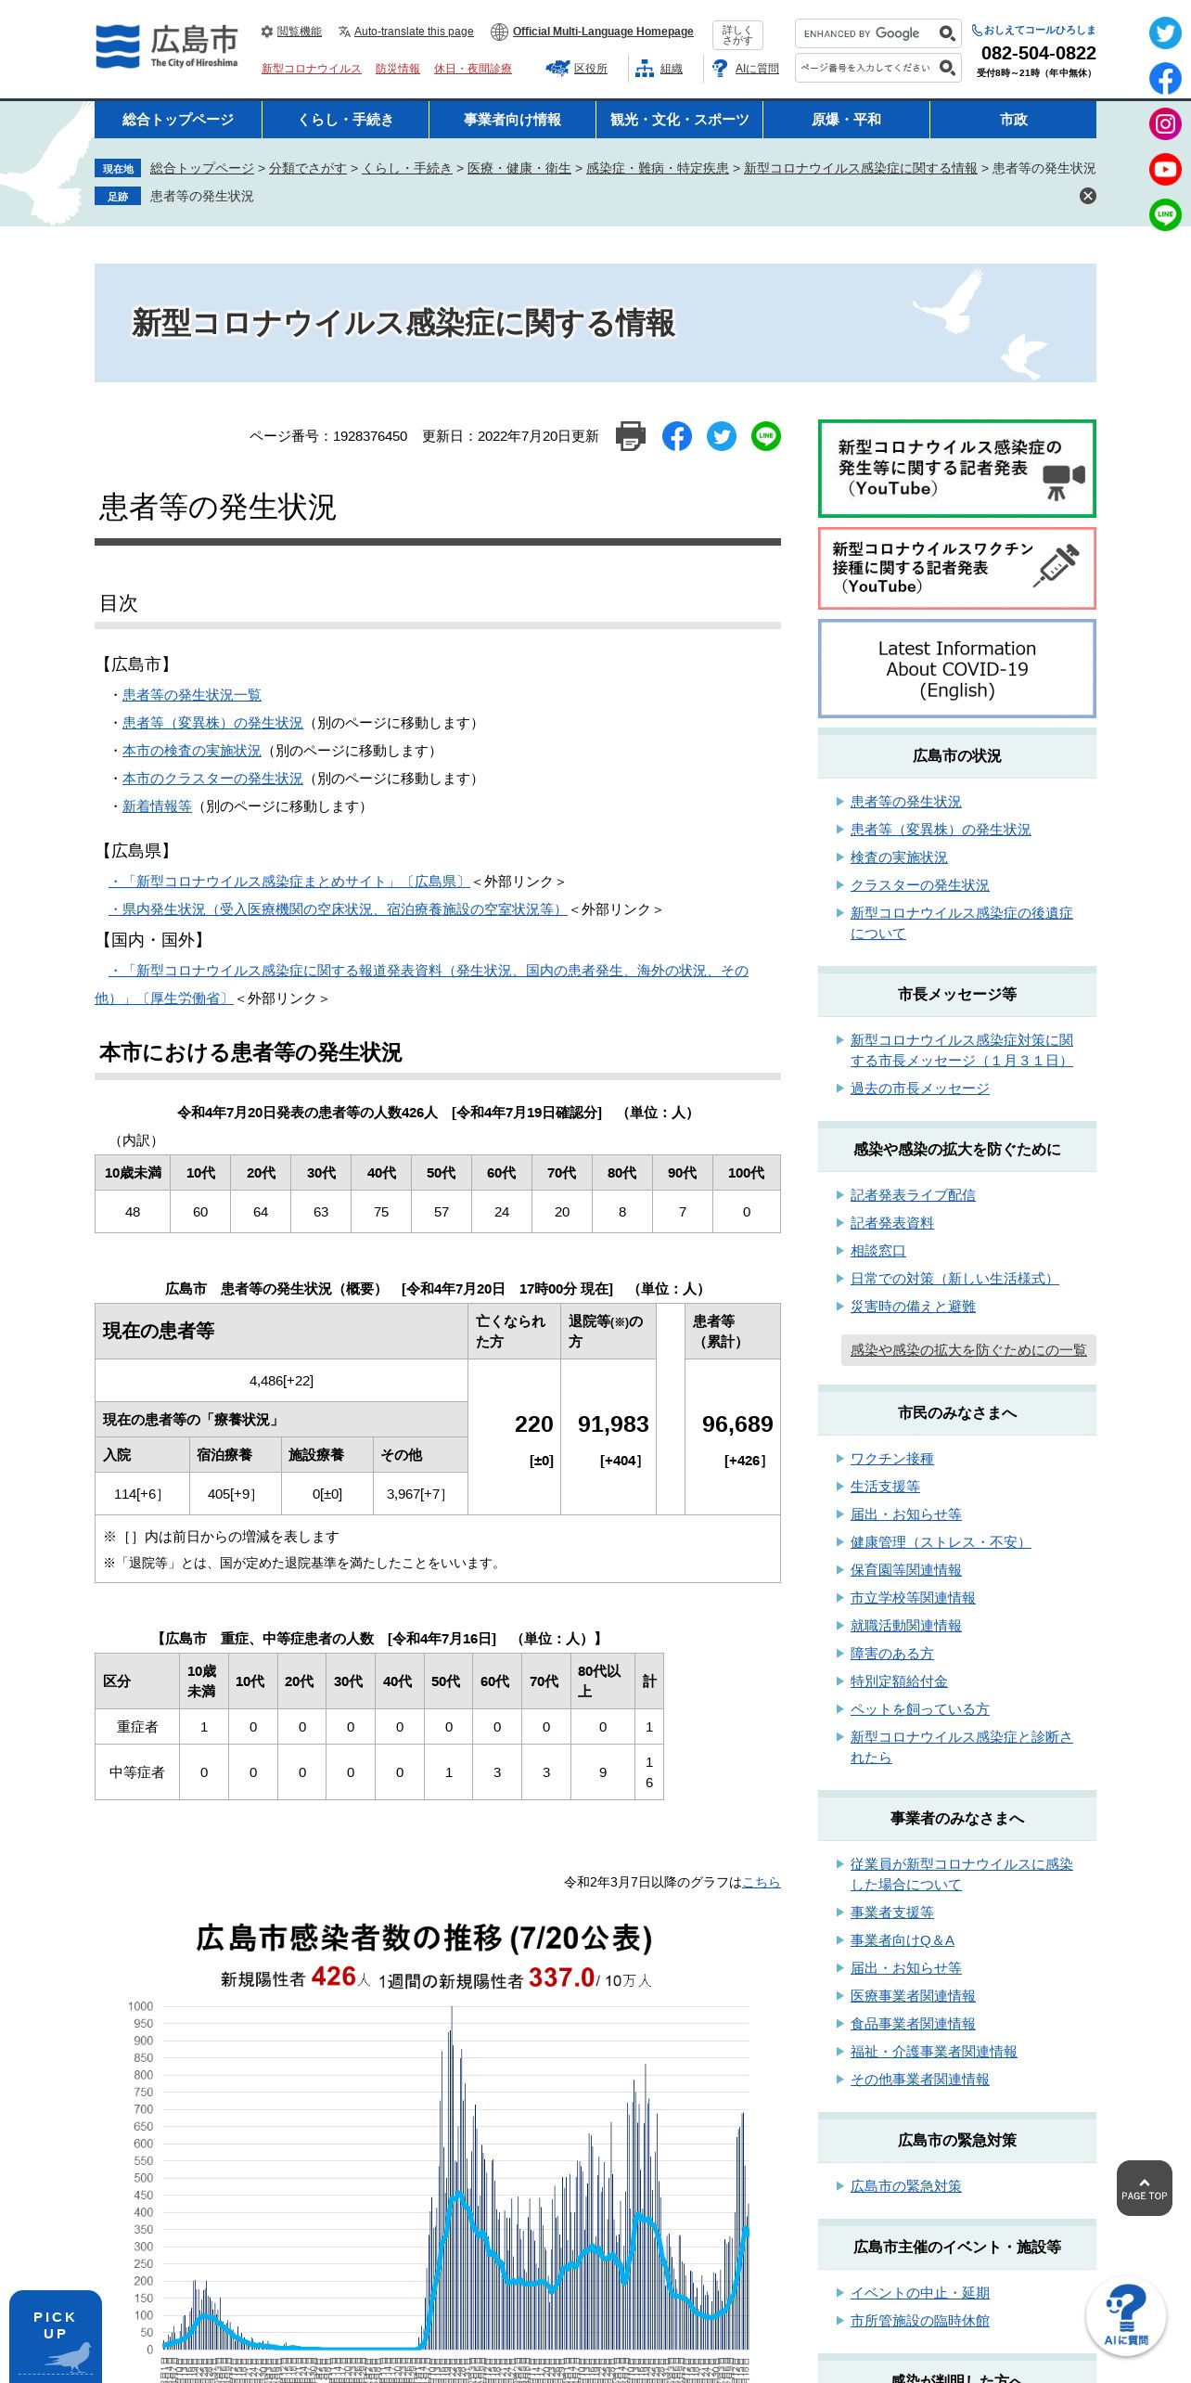Open 生活支援等 sidebar link
Image resolution: width=1191 pixels, height=2383 pixels.
tap(885, 1487)
